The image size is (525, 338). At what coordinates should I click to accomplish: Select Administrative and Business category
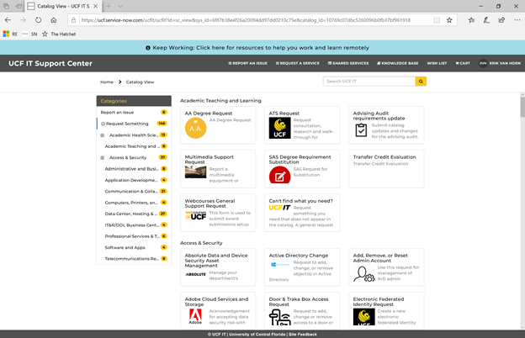point(134,169)
